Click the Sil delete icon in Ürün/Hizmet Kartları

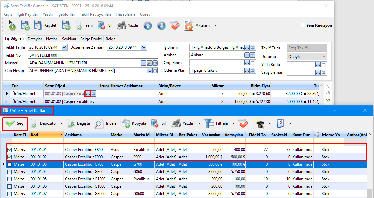pyautogui.click(x=154, y=123)
